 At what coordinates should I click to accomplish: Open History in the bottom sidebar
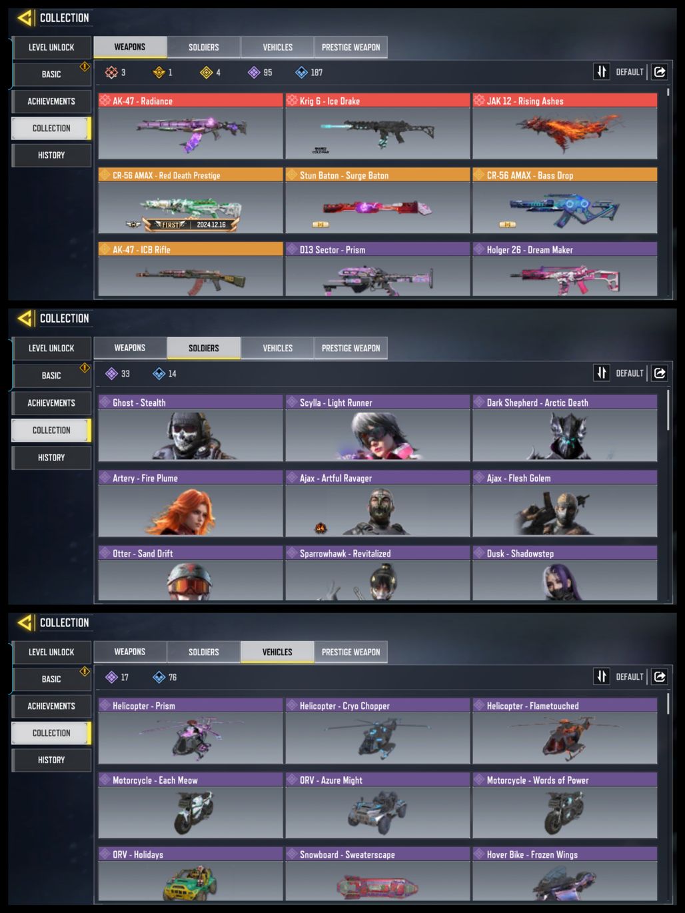51,760
